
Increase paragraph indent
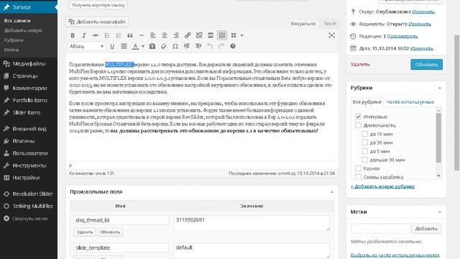[198, 46]
